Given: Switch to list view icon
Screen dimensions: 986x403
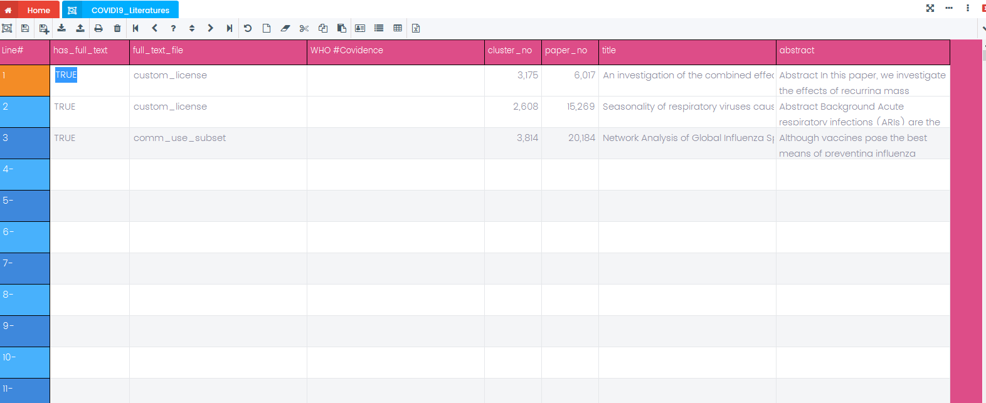Looking at the screenshot, I should pyautogui.click(x=379, y=28).
